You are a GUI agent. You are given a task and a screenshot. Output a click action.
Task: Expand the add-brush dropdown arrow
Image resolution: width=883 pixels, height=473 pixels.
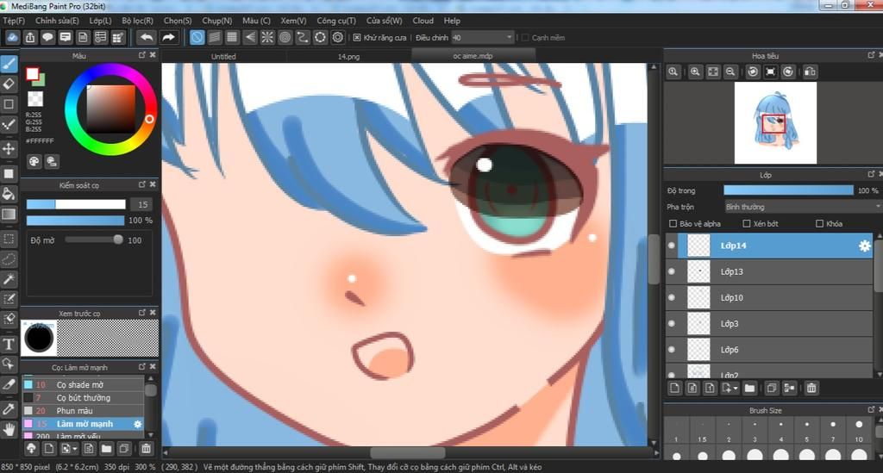[x=75, y=448]
